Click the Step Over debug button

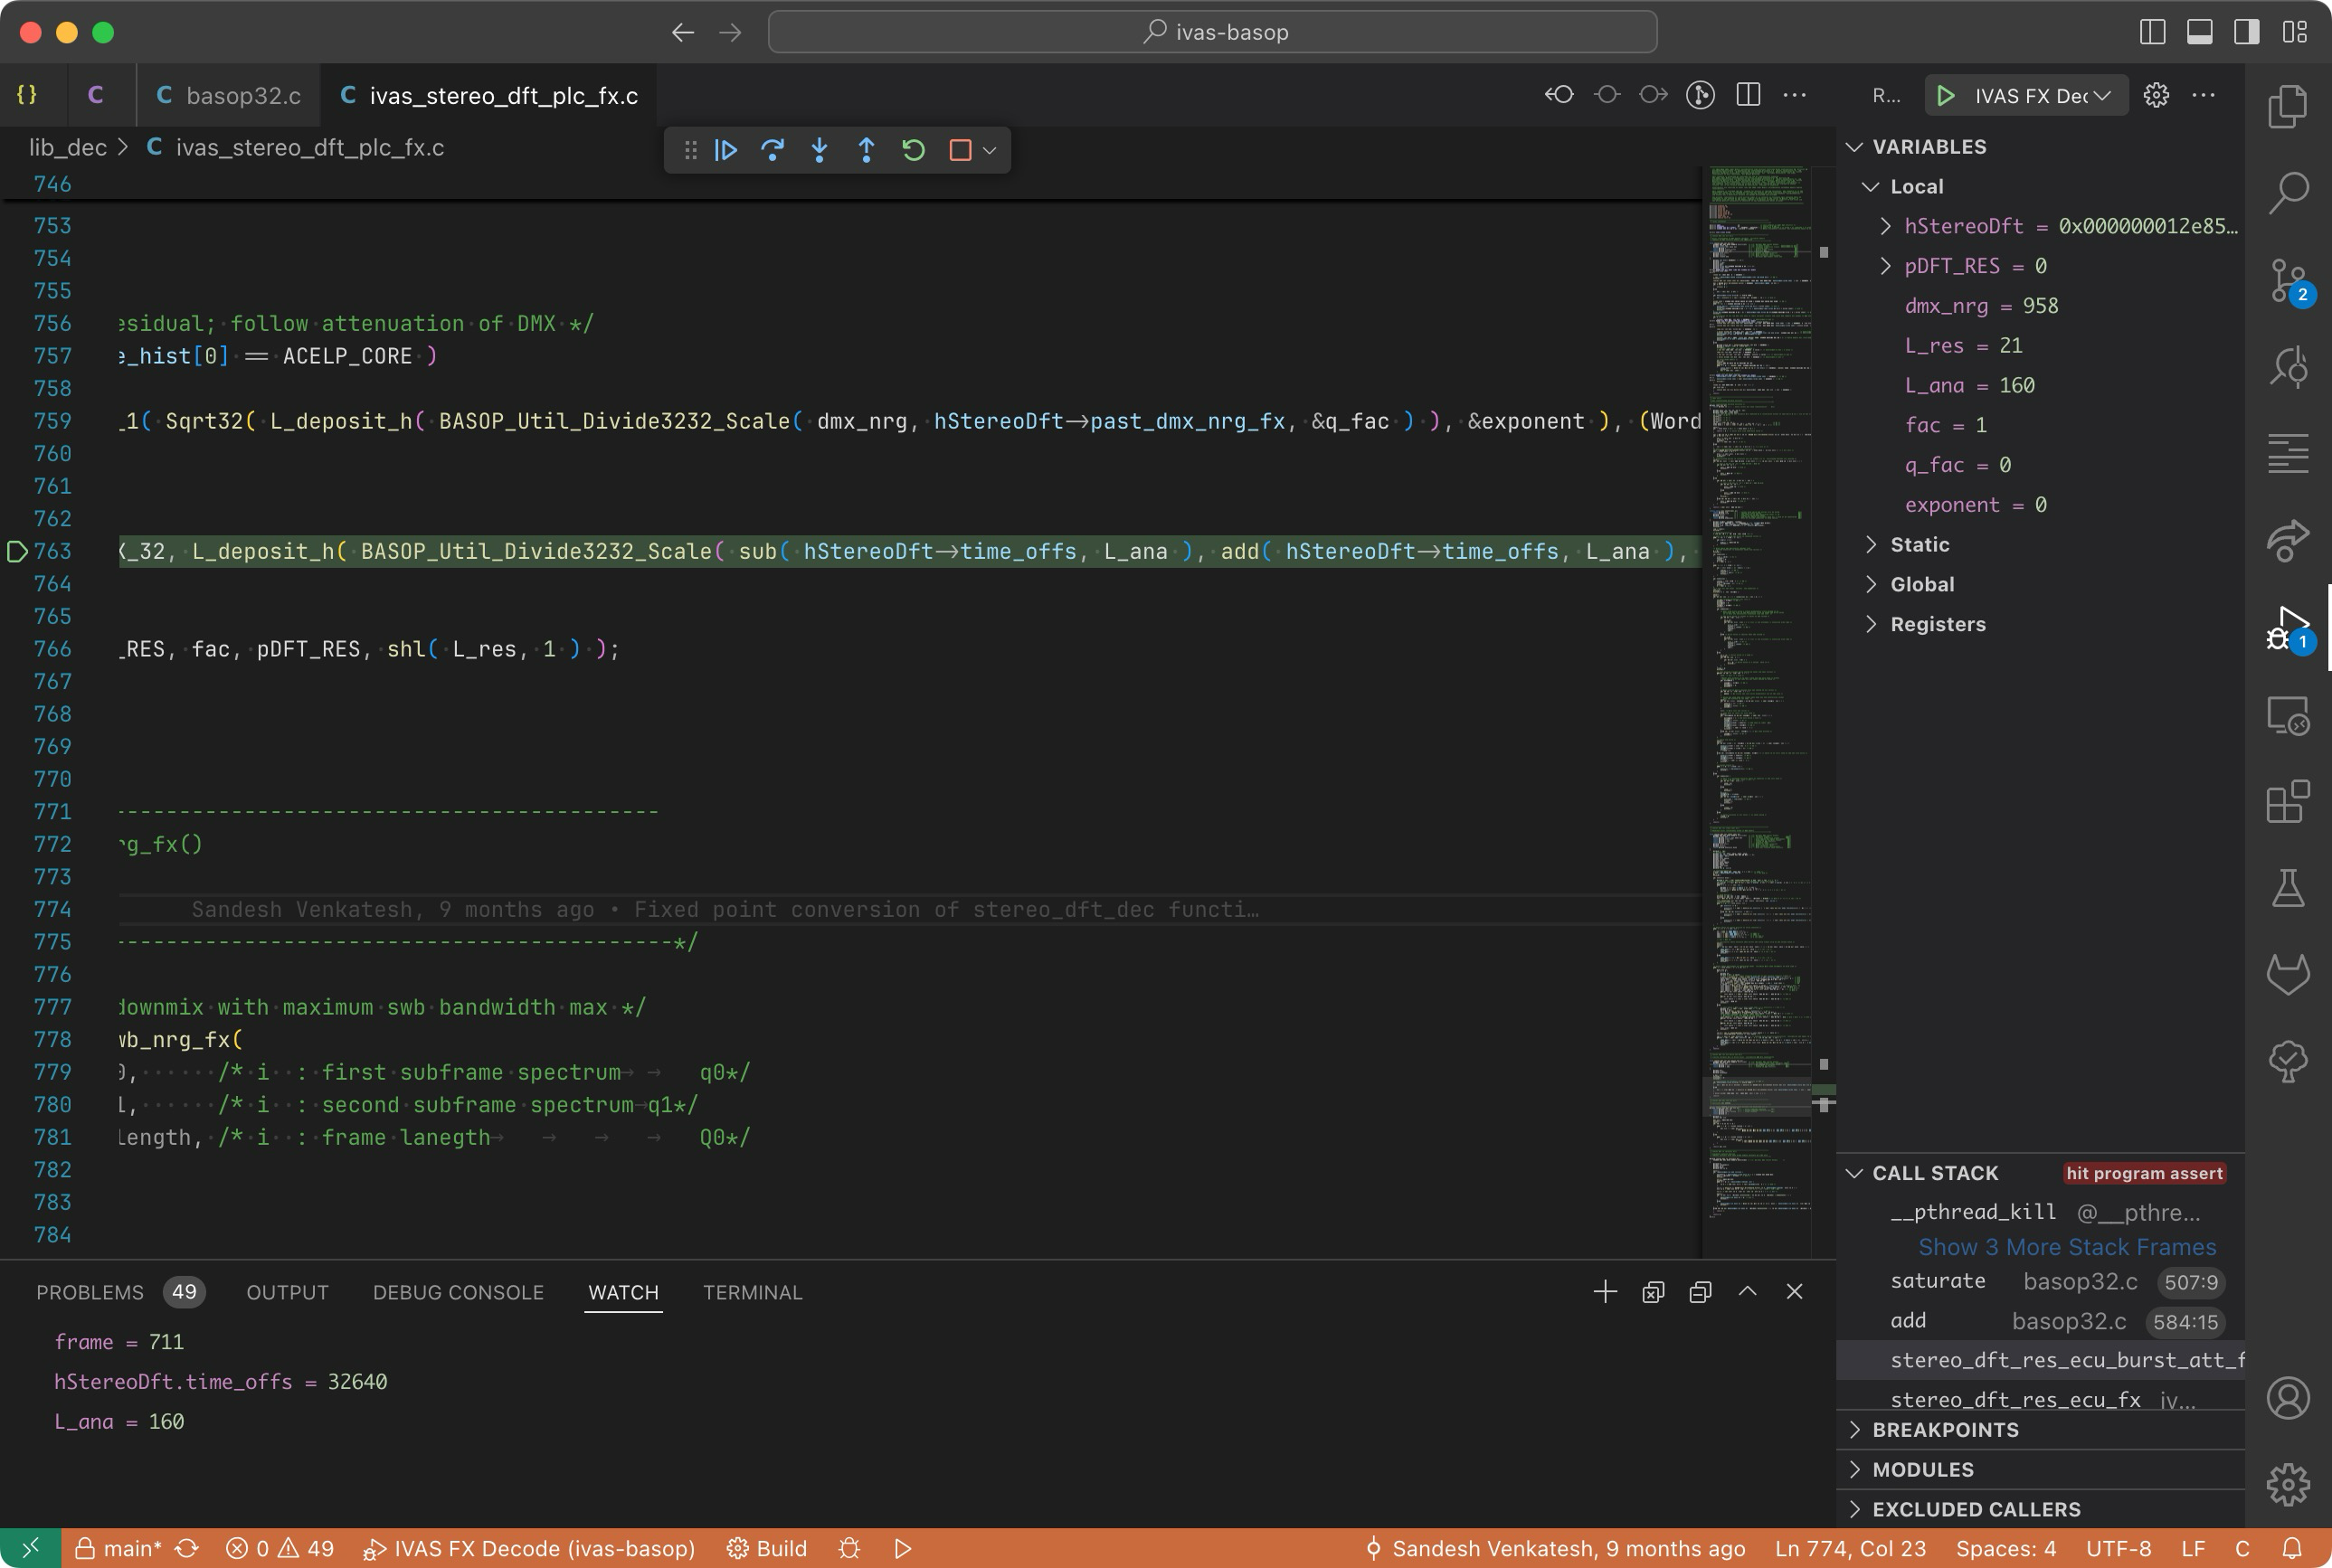pyautogui.click(x=773, y=150)
